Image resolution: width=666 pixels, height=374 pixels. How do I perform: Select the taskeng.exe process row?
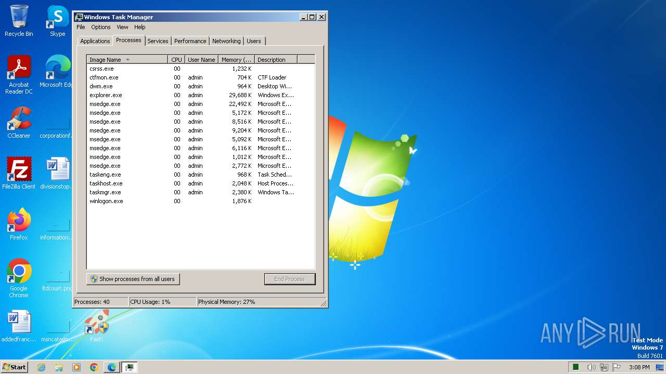pyautogui.click(x=201, y=175)
